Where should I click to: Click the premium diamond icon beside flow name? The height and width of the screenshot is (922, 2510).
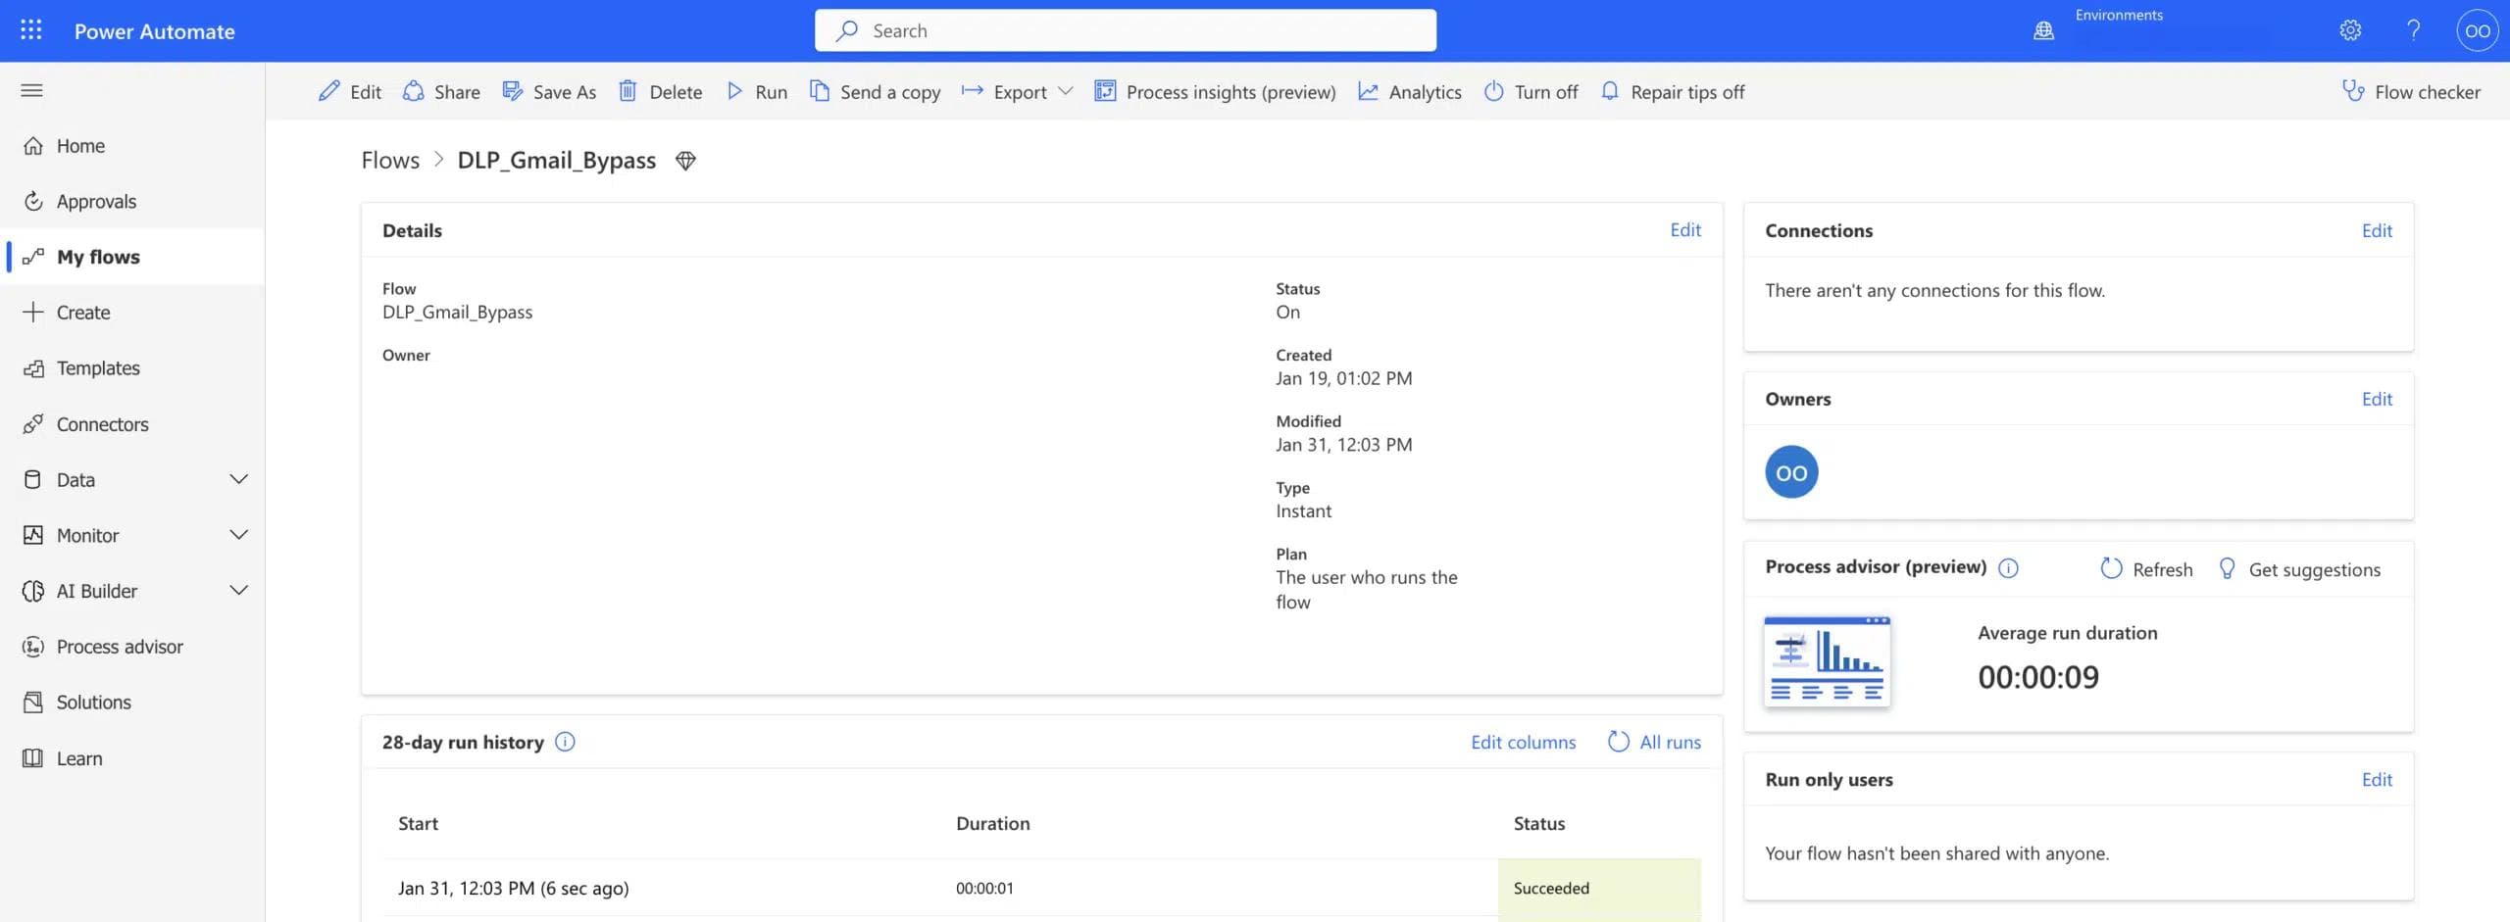coord(685,161)
